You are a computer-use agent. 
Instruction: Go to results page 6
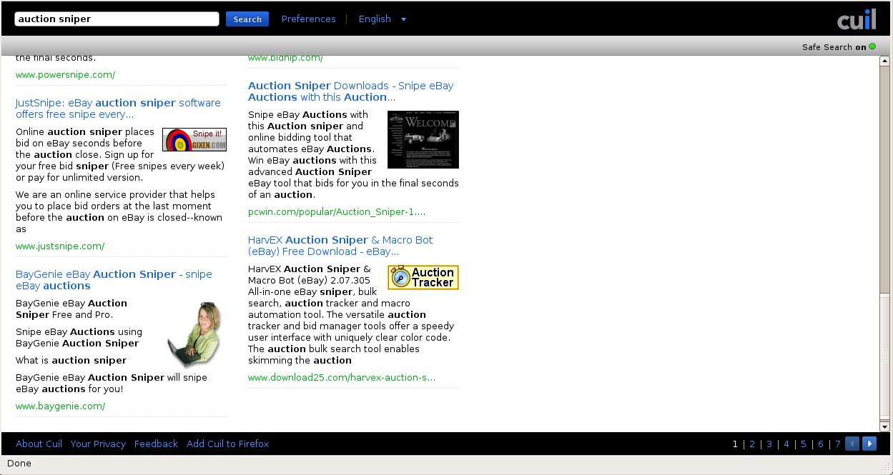pos(821,444)
